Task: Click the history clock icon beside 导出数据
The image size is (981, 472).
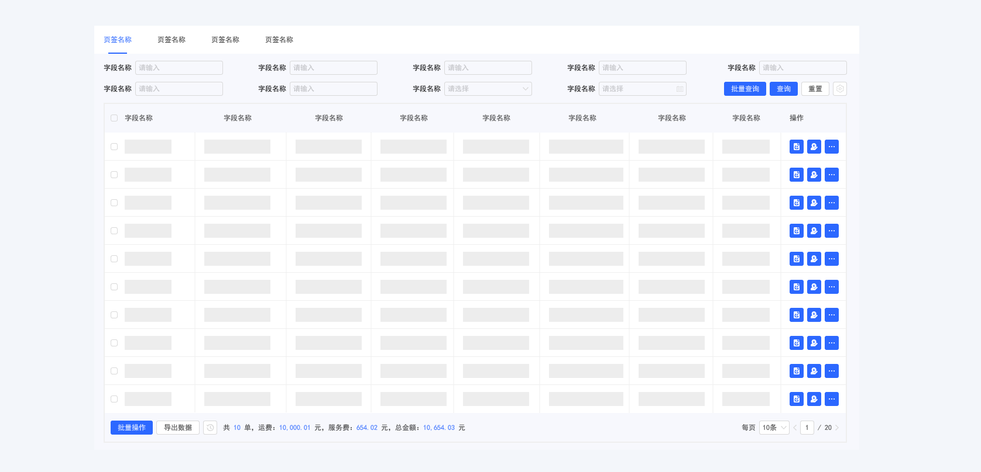Action: tap(210, 428)
